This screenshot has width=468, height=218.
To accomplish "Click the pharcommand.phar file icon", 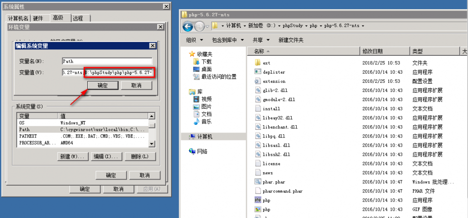I will (258, 191).
